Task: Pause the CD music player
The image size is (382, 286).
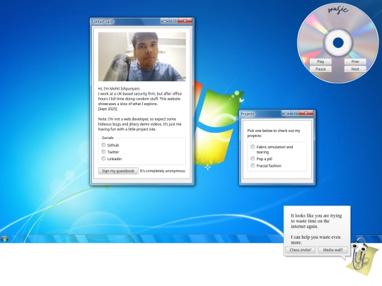Action: pyautogui.click(x=320, y=69)
